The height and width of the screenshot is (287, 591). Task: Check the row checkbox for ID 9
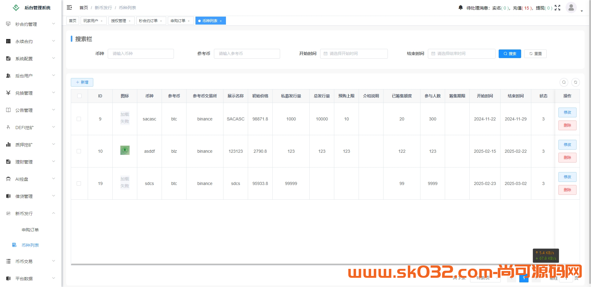click(79, 119)
